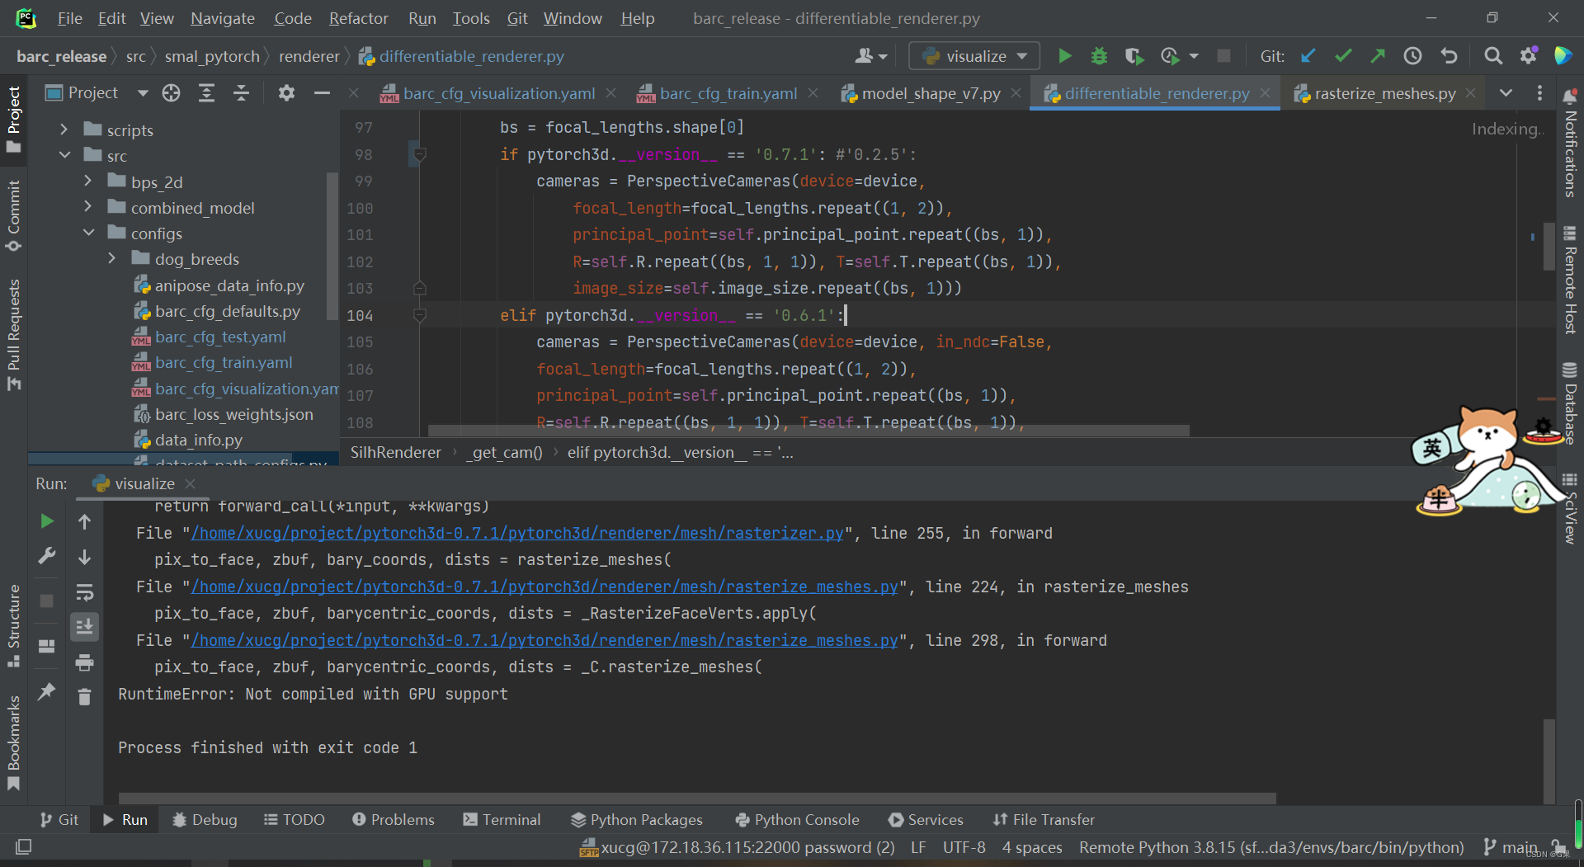
Task: Pin the Run tab with pin icon
Action: pyautogui.click(x=47, y=691)
